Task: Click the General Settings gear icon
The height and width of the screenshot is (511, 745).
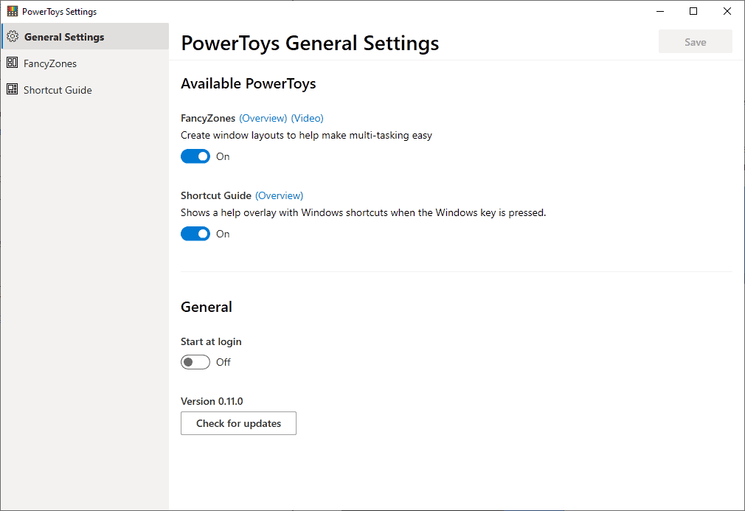Action: pyautogui.click(x=12, y=35)
